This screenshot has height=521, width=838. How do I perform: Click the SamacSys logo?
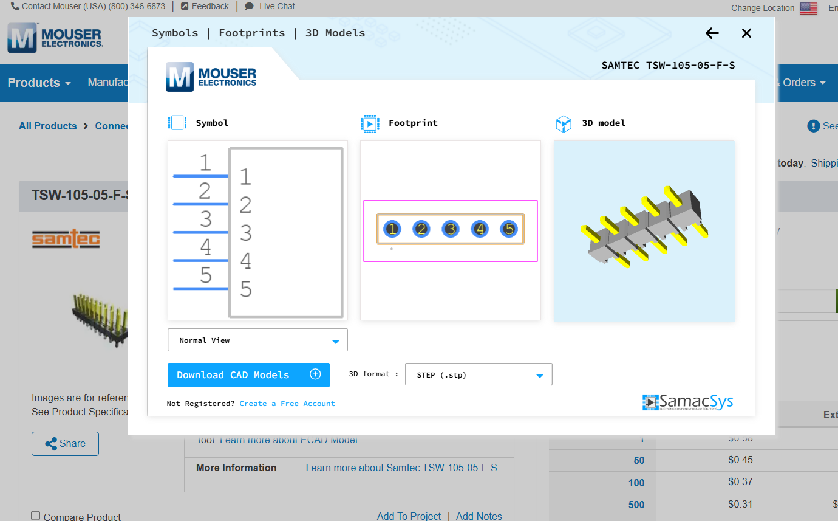(x=688, y=402)
